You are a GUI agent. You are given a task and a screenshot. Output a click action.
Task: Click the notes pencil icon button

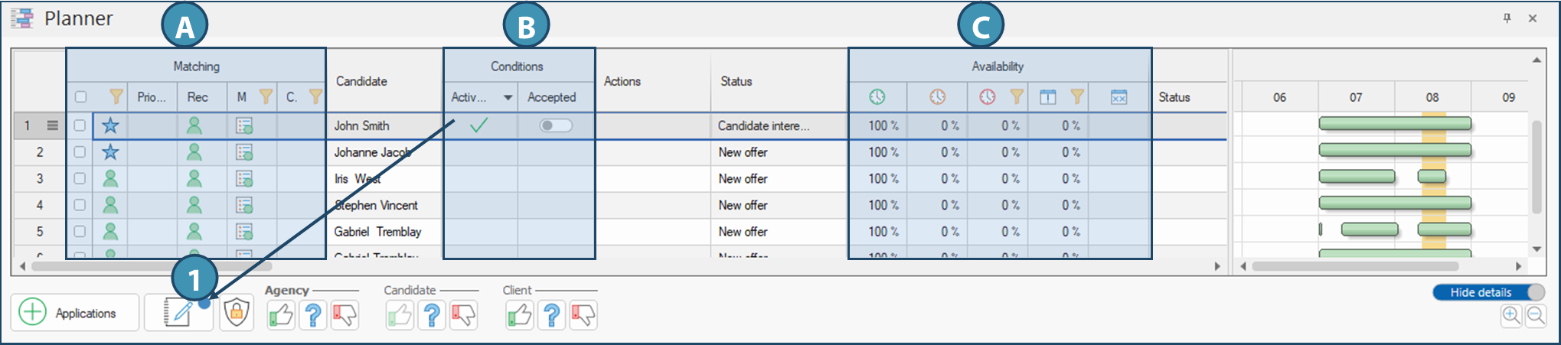[x=179, y=313]
